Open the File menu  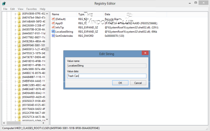pyautogui.click(x=5, y=9)
